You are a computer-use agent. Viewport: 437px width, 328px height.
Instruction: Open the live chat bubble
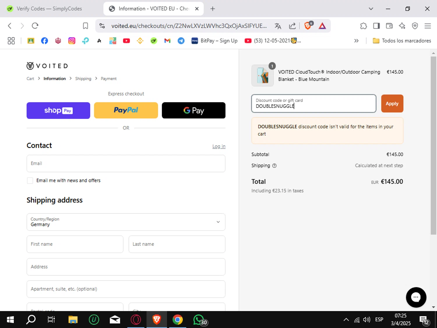(x=416, y=297)
